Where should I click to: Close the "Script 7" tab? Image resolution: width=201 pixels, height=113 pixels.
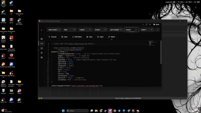point(151,30)
